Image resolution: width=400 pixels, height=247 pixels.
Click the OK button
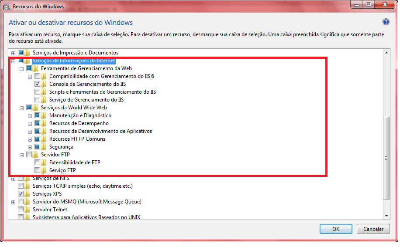335,229
